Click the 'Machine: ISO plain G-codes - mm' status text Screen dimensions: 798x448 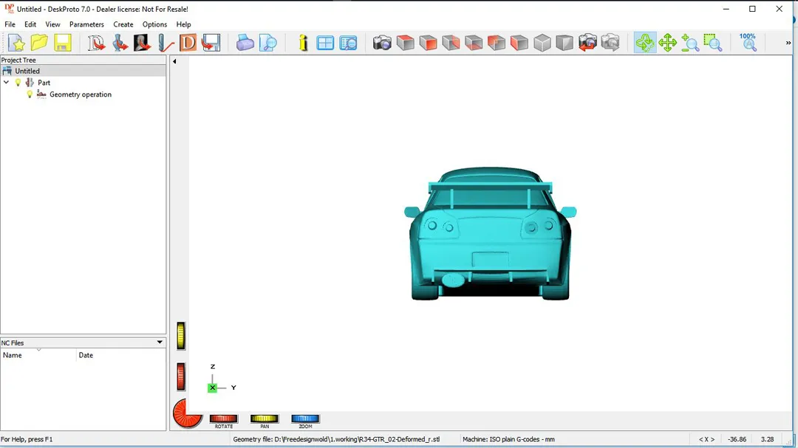click(x=508, y=439)
